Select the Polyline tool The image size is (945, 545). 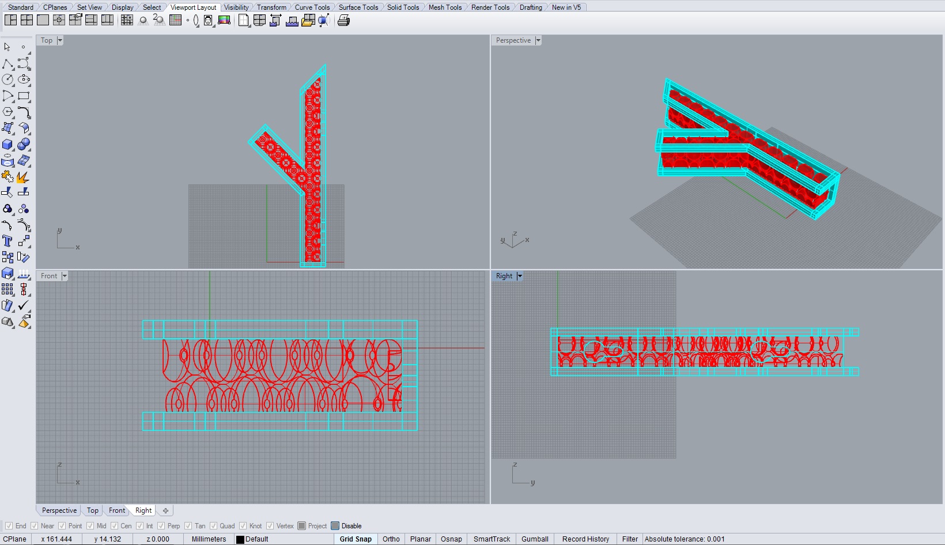(x=7, y=63)
